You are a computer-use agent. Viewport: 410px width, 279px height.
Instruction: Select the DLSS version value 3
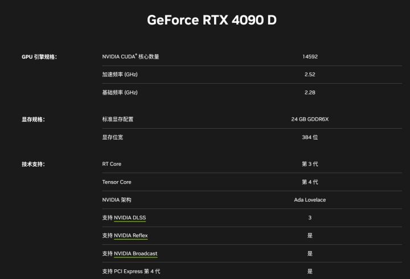tap(310, 218)
